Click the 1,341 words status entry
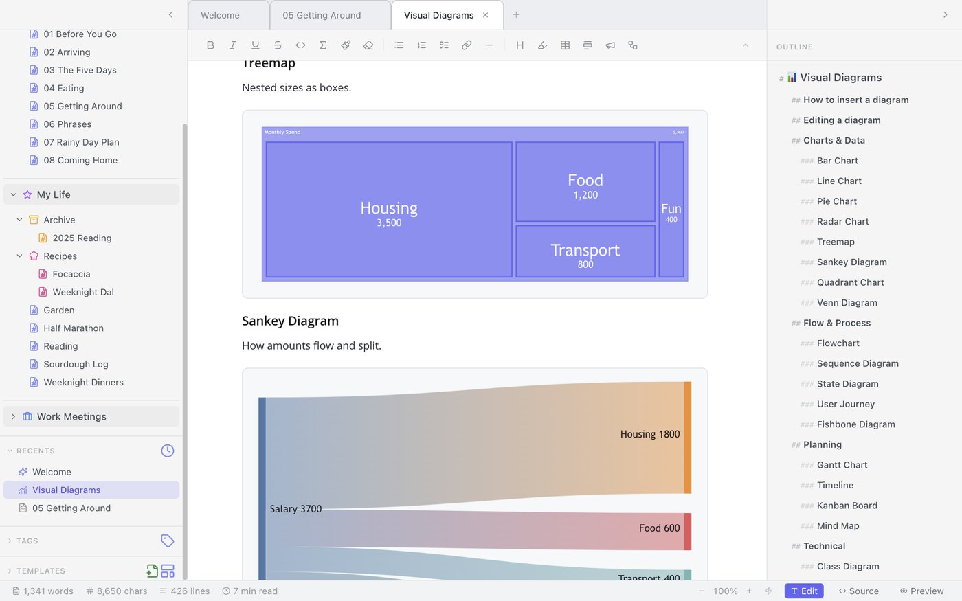The height and width of the screenshot is (601, 962). click(43, 591)
